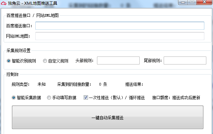Click the 头部规则 input box
This screenshot has height=134, width=213.
tap(118, 60)
